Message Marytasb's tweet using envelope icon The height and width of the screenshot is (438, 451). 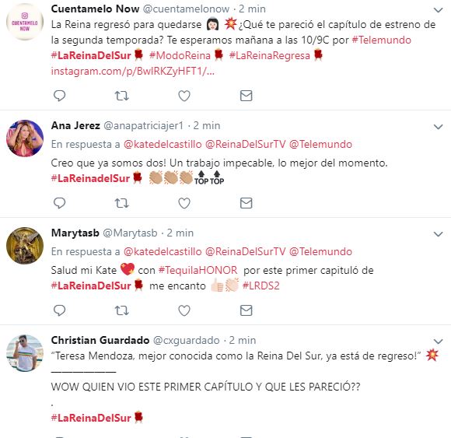click(x=246, y=310)
